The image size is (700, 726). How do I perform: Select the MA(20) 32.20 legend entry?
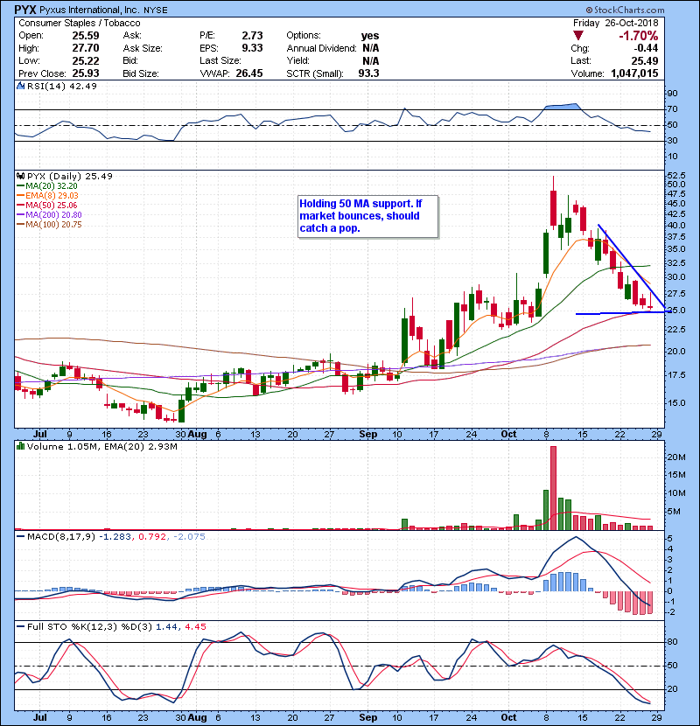tap(47, 185)
